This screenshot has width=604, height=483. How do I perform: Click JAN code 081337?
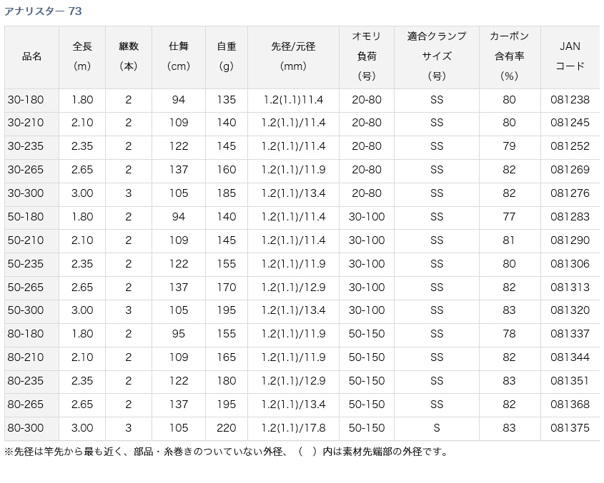[570, 334]
